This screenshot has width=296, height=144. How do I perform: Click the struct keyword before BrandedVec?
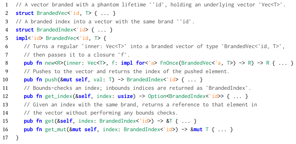(x=25, y=13)
